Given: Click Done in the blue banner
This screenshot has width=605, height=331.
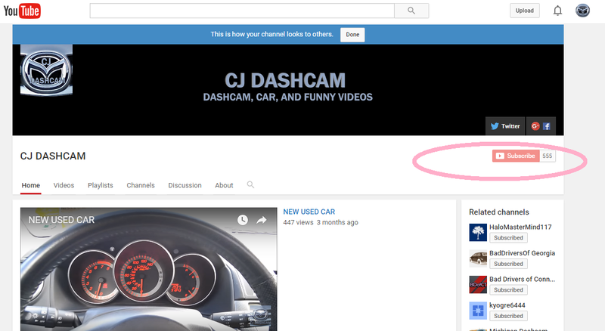Looking at the screenshot, I should click(x=352, y=34).
